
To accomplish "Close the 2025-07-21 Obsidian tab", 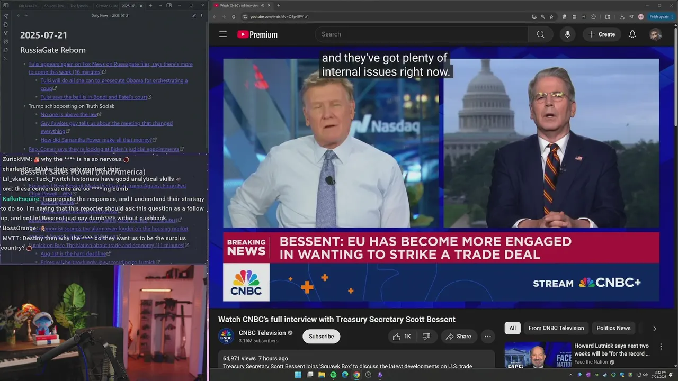I will 141,6.
